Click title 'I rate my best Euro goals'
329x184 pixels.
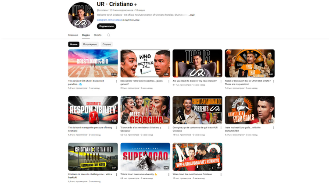click(243, 129)
